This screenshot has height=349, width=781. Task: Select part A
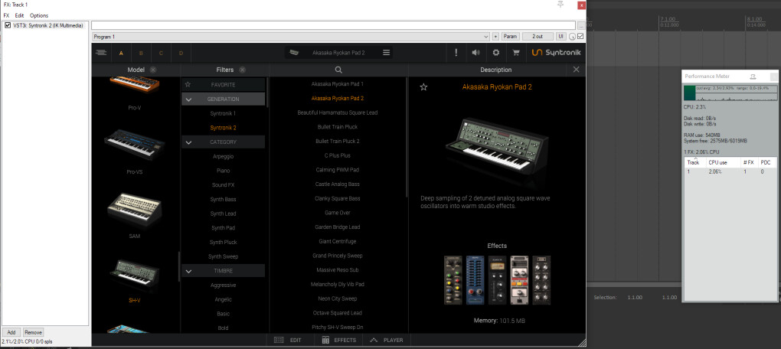tap(121, 53)
